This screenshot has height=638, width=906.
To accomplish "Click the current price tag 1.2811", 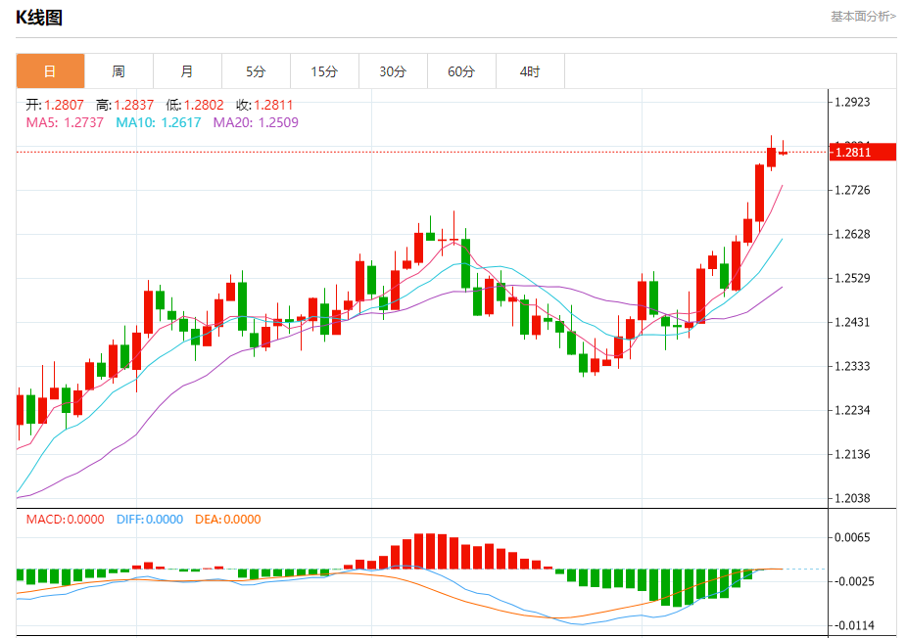I will coord(863,153).
